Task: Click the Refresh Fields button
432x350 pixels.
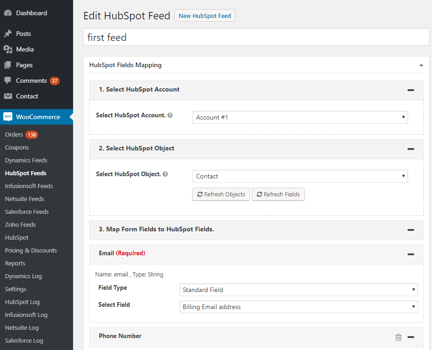Action: coord(278,195)
